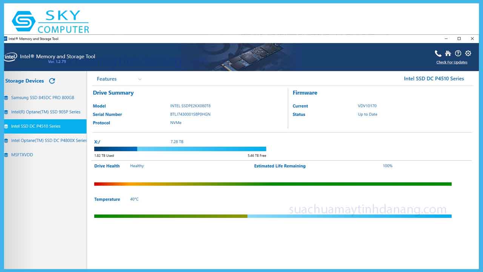Open settings gear icon

(468, 53)
